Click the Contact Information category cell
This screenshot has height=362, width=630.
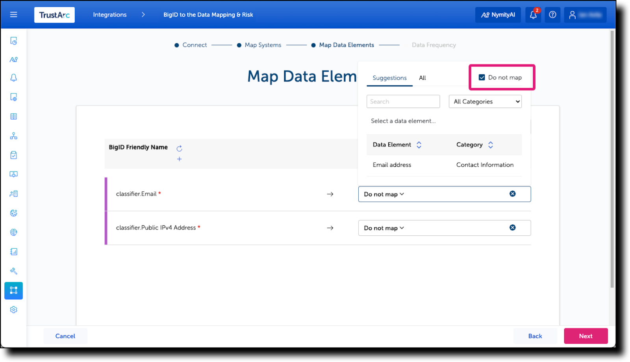[x=485, y=165]
